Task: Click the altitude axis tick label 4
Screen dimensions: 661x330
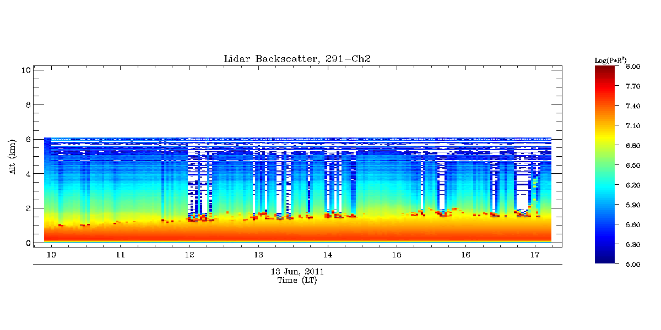Action: [x=28, y=174]
